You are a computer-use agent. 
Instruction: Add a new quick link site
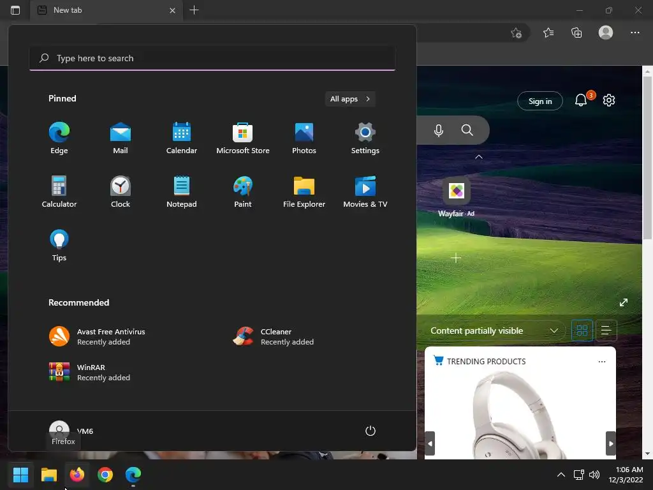(456, 258)
